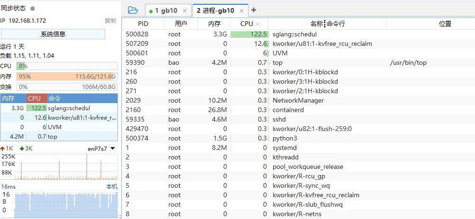Click the 内存 header in mini process panel
The width and height of the screenshot is (475, 219).
click(13, 98)
